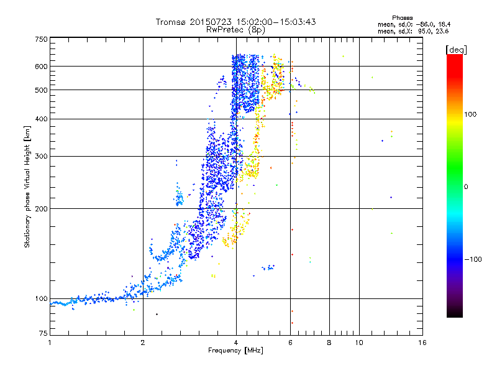Click y-axis tick label '75'

coord(43,333)
